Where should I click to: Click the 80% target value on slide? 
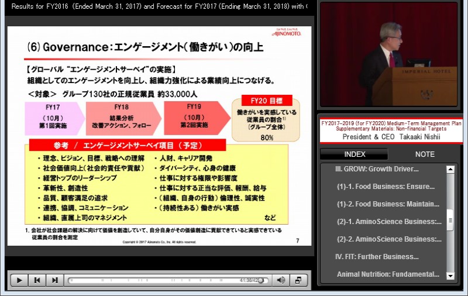(x=267, y=137)
